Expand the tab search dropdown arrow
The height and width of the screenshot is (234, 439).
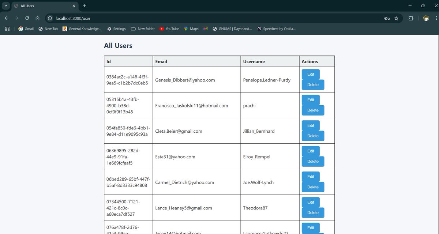(6, 6)
